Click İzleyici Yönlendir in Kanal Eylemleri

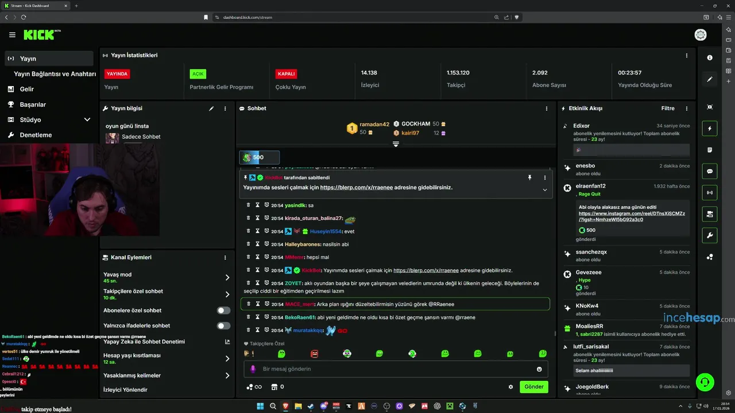[125, 390]
